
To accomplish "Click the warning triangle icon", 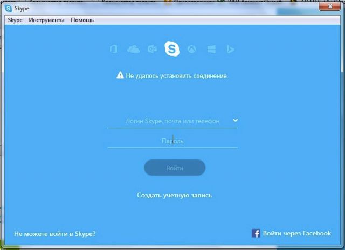I will tap(120, 75).
